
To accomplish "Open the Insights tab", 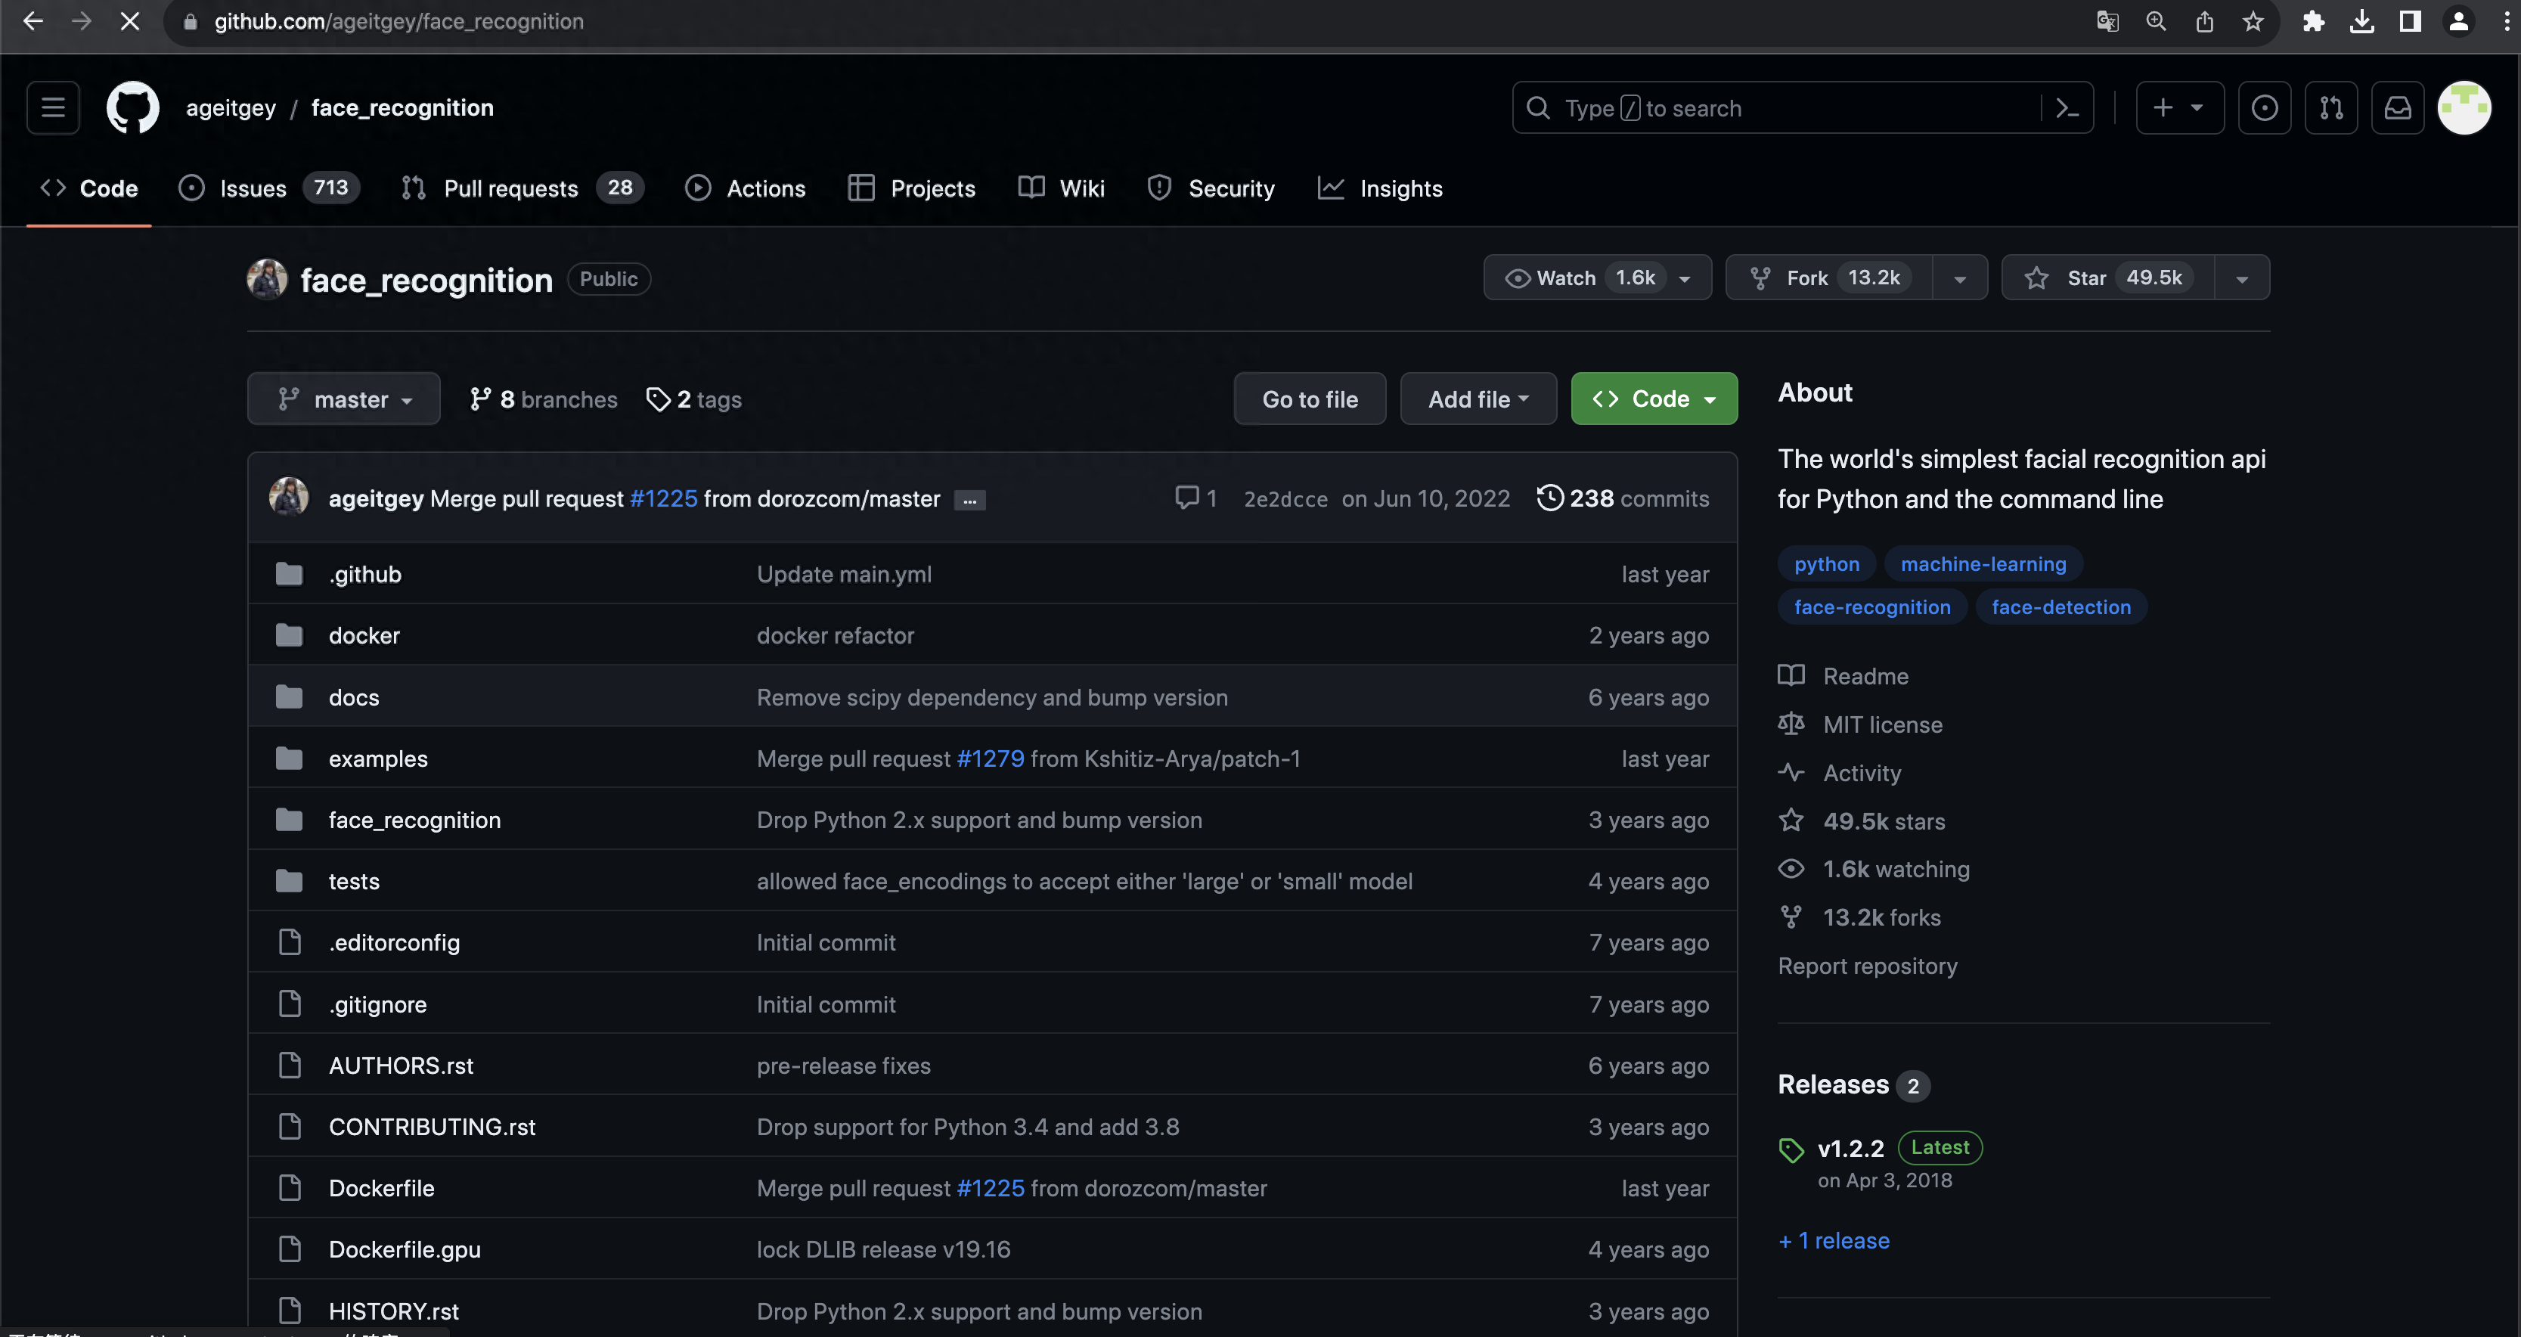I will tap(1380, 188).
